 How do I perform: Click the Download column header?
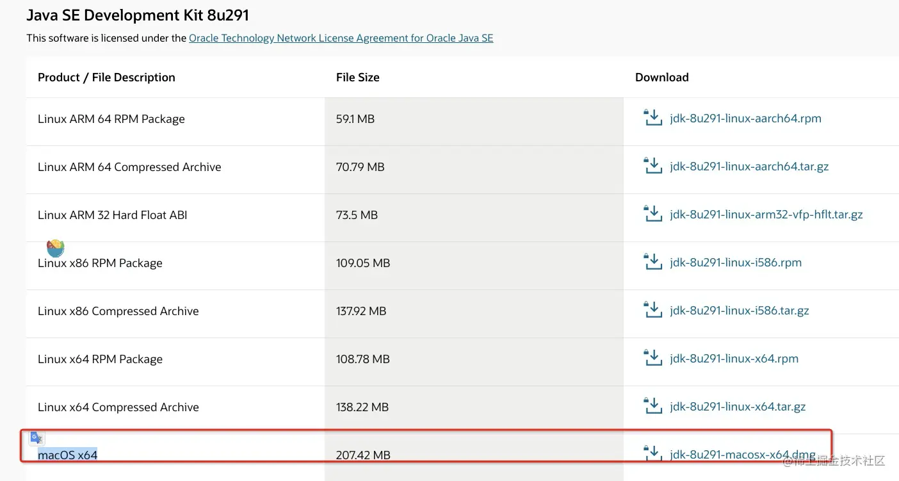pos(662,77)
